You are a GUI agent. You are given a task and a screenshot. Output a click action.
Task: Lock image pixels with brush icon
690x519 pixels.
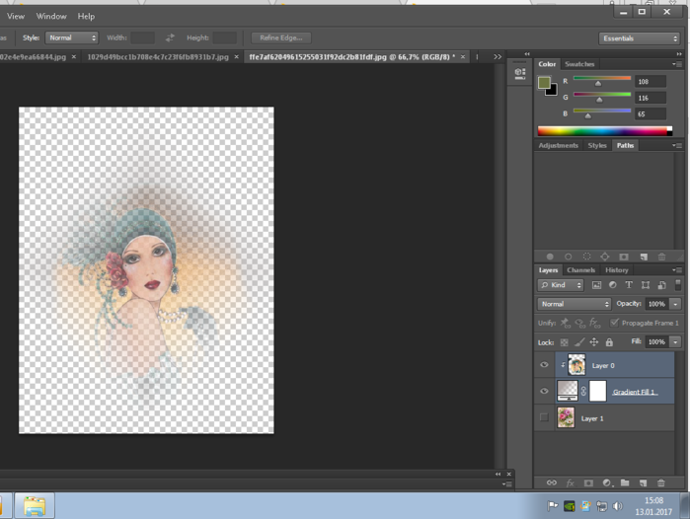click(579, 342)
